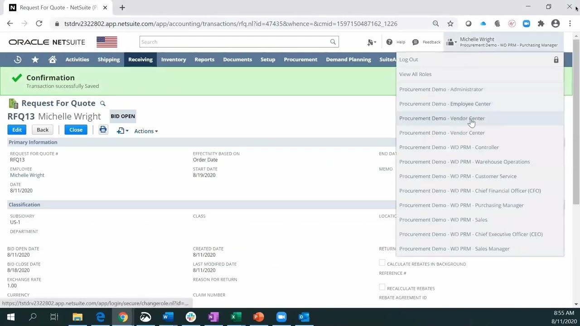Open the Chrome three-dot menu

[570, 24]
